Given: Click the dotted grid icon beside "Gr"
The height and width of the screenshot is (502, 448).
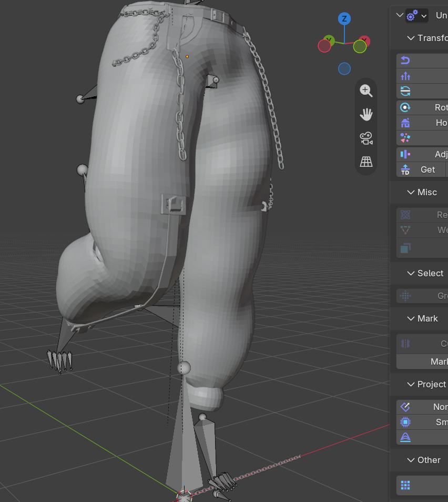Looking at the screenshot, I should click(405, 296).
